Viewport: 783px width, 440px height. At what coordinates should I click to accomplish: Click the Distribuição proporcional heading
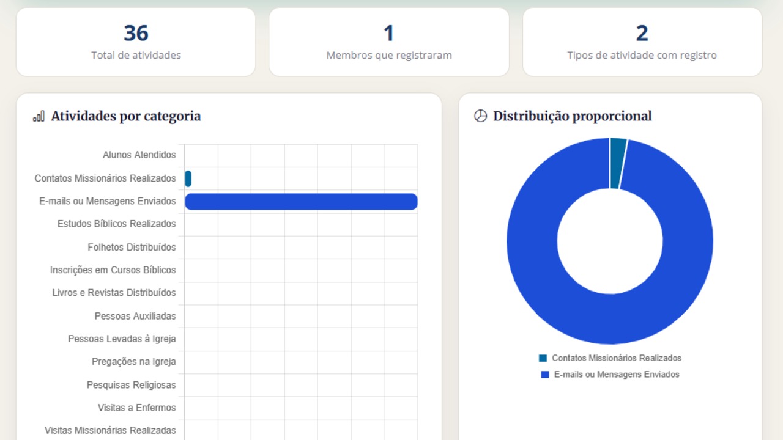pyautogui.click(x=573, y=116)
